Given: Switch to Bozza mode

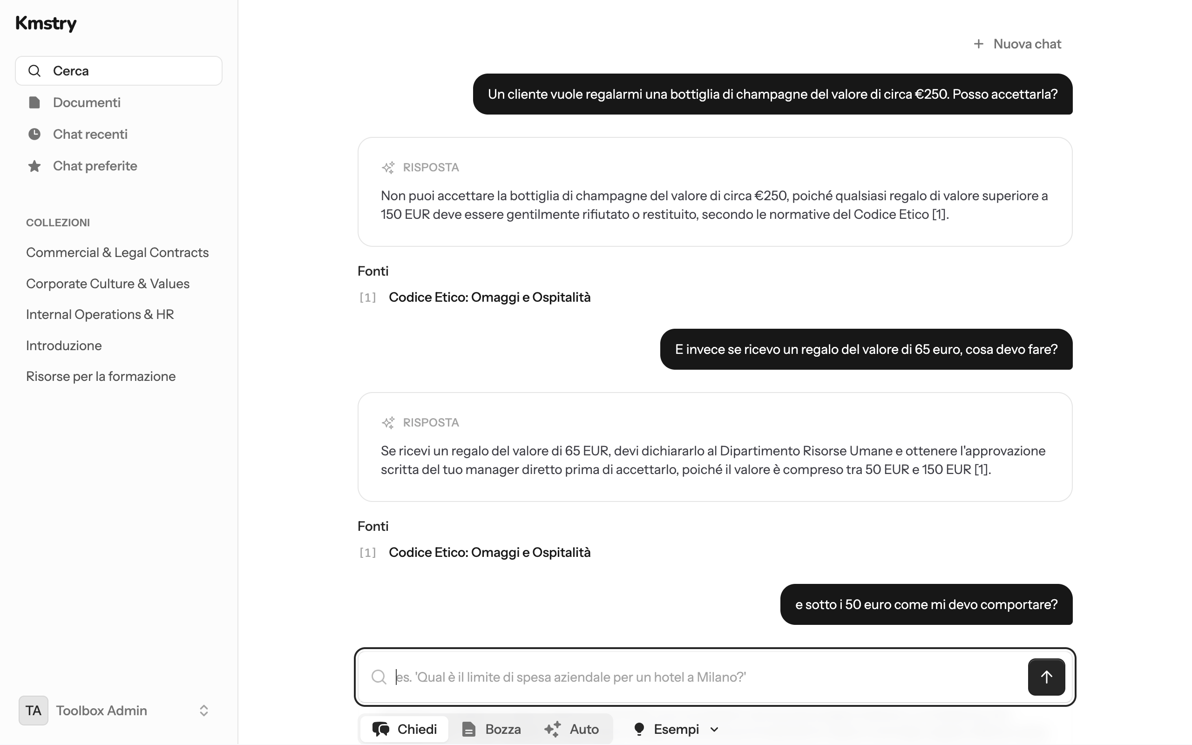Looking at the screenshot, I should click(x=491, y=729).
